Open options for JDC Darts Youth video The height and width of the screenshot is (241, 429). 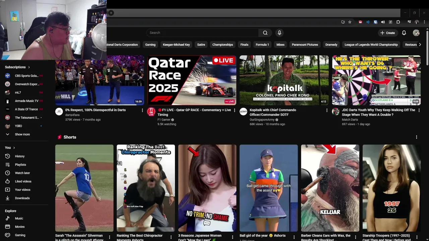419,110
